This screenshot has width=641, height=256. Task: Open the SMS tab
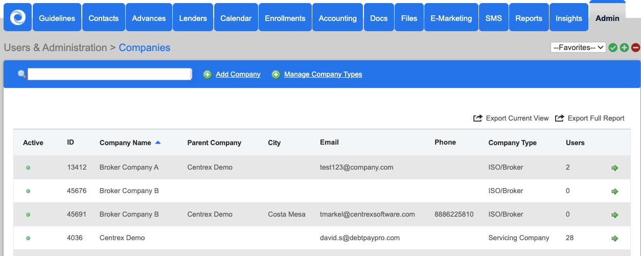point(493,18)
